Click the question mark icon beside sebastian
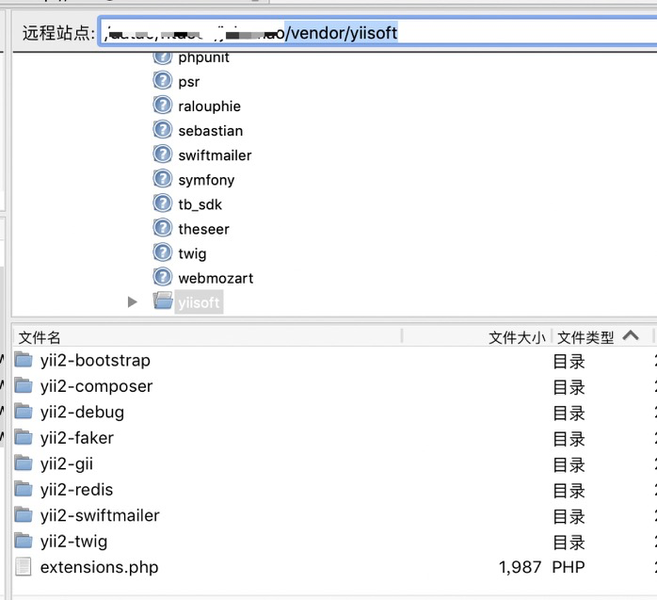The width and height of the screenshot is (657, 600). click(x=163, y=130)
